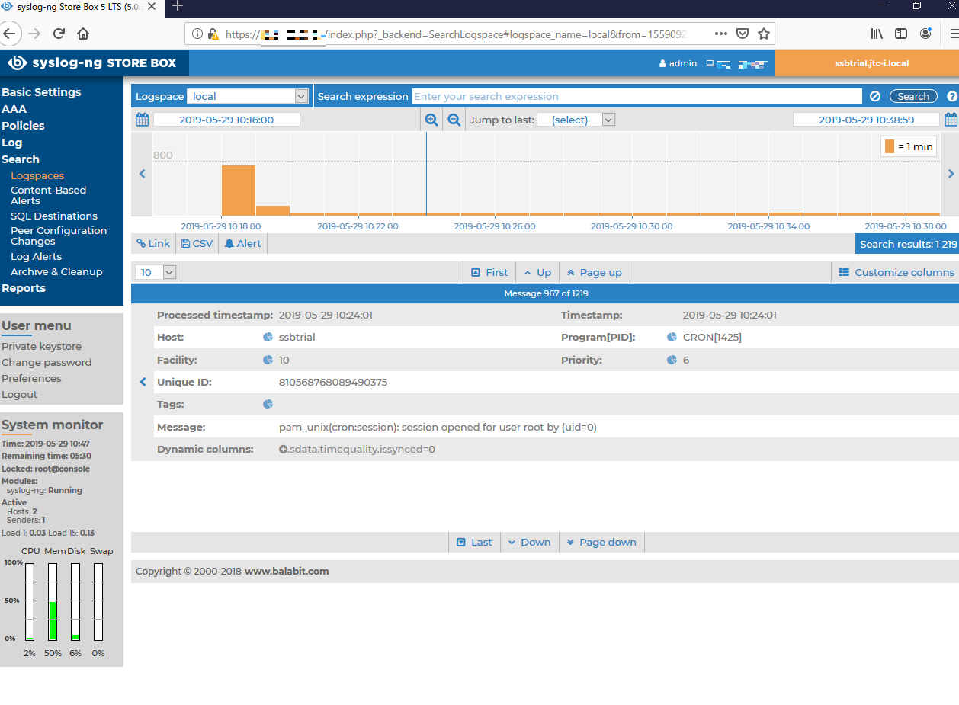The width and height of the screenshot is (959, 705).
Task: Open Basic Settings menu
Action: tap(41, 92)
